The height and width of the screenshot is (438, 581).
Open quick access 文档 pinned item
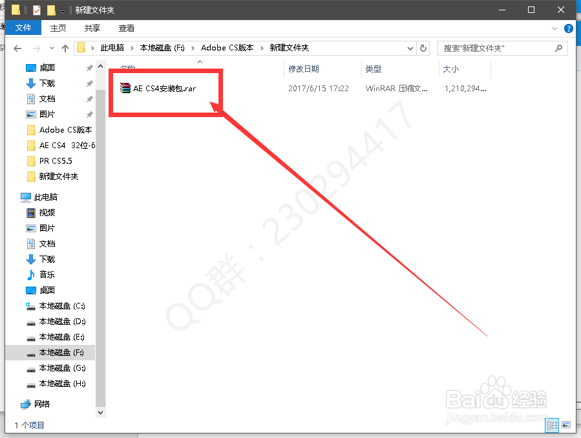click(x=47, y=98)
